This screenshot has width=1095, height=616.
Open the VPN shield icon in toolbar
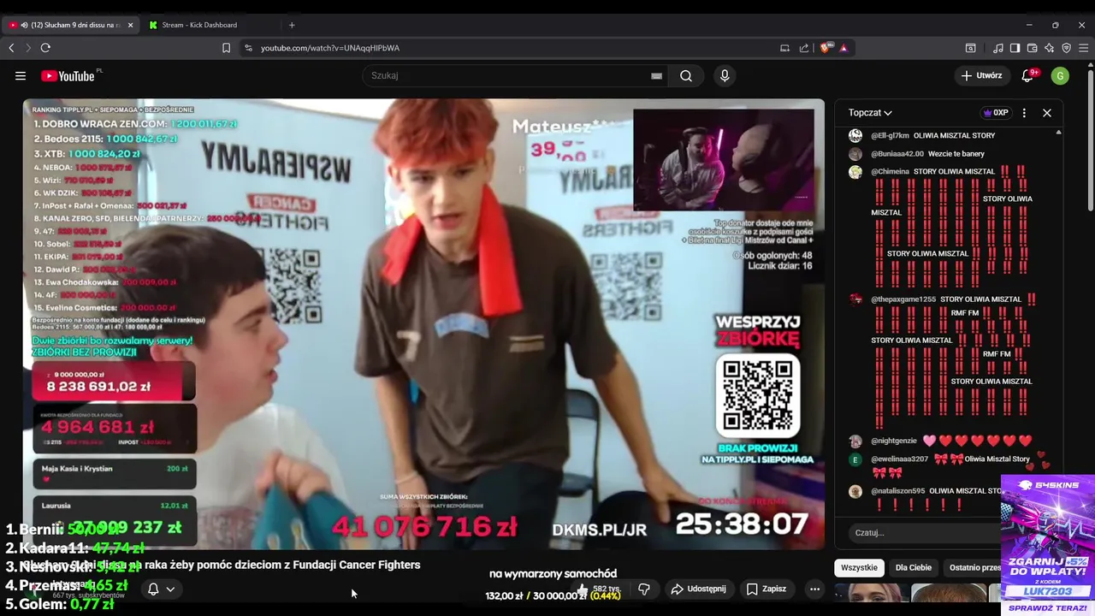(x=1066, y=48)
